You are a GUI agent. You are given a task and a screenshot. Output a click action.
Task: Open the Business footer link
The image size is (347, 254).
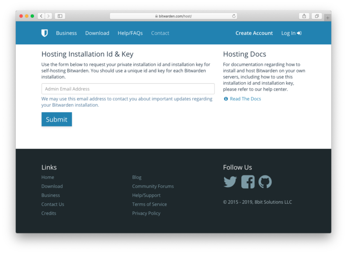click(x=51, y=195)
